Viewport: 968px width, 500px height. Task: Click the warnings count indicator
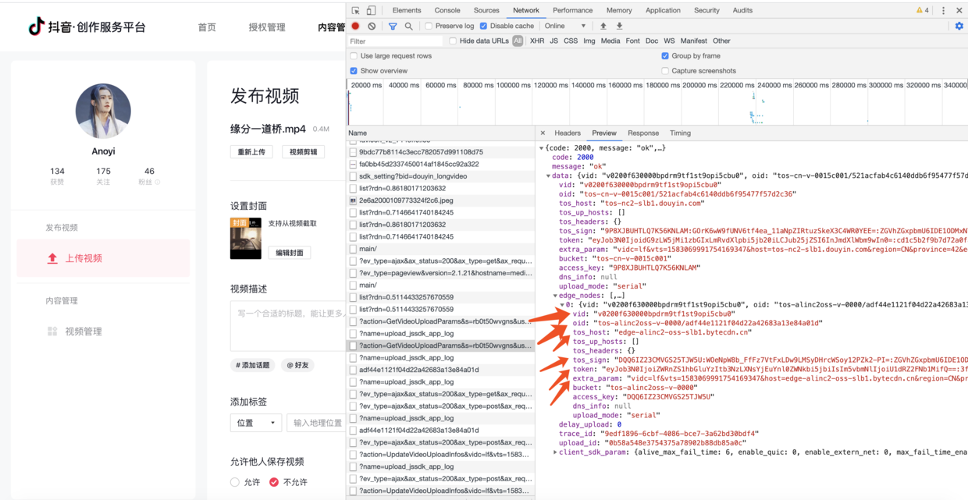click(x=923, y=11)
